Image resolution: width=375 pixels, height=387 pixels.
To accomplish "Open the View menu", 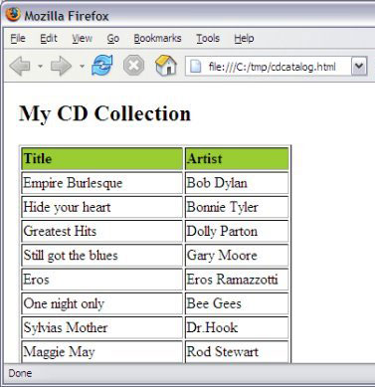I will click(x=83, y=39).
